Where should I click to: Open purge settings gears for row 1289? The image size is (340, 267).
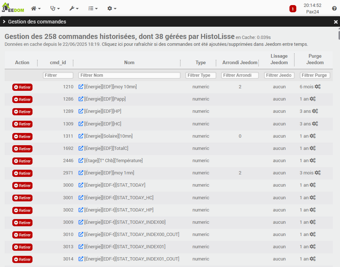315,111
